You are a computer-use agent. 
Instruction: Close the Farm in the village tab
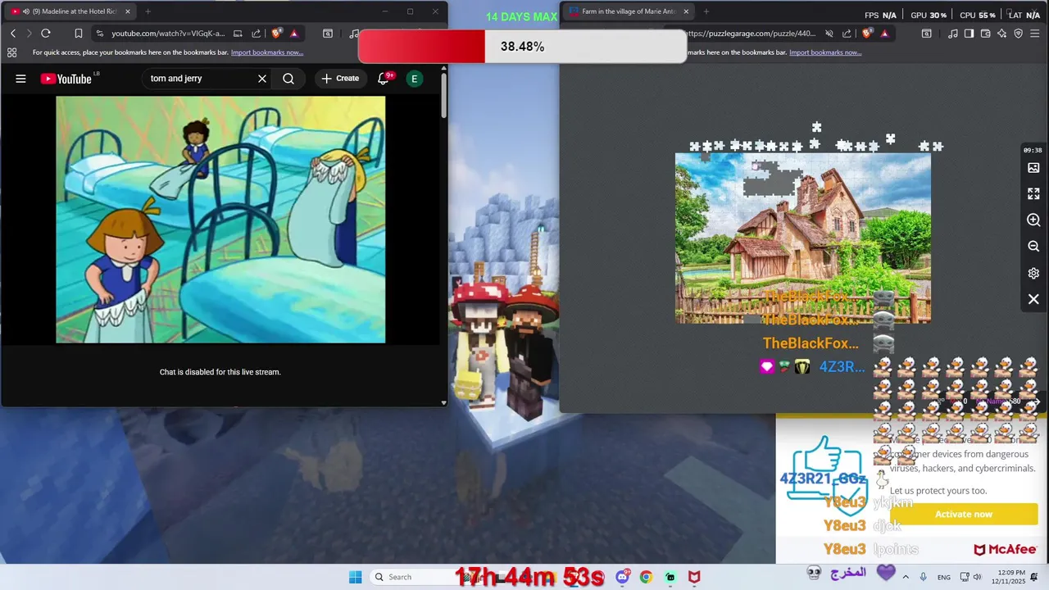[686, 11]
